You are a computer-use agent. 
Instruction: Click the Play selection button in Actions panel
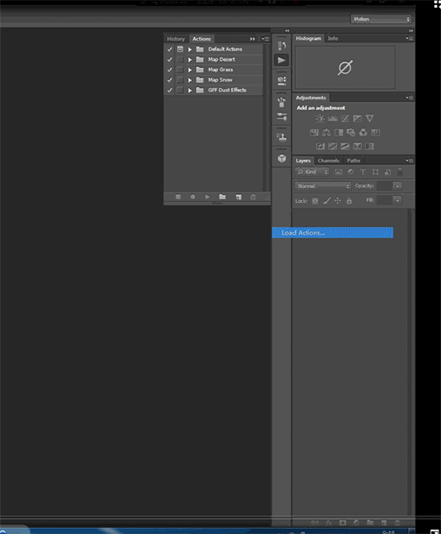[x=207, y=197]
